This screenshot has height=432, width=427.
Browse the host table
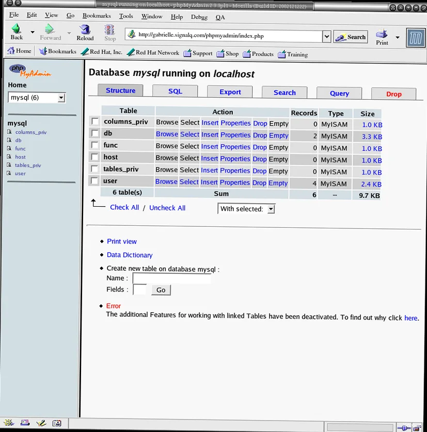(x=167, y=158)
